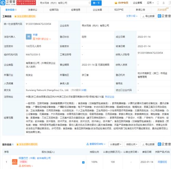The width and height of the screenshot is (171, 169).
Task: Open the 认缴金额 dropdown filter
Action: 115,144
